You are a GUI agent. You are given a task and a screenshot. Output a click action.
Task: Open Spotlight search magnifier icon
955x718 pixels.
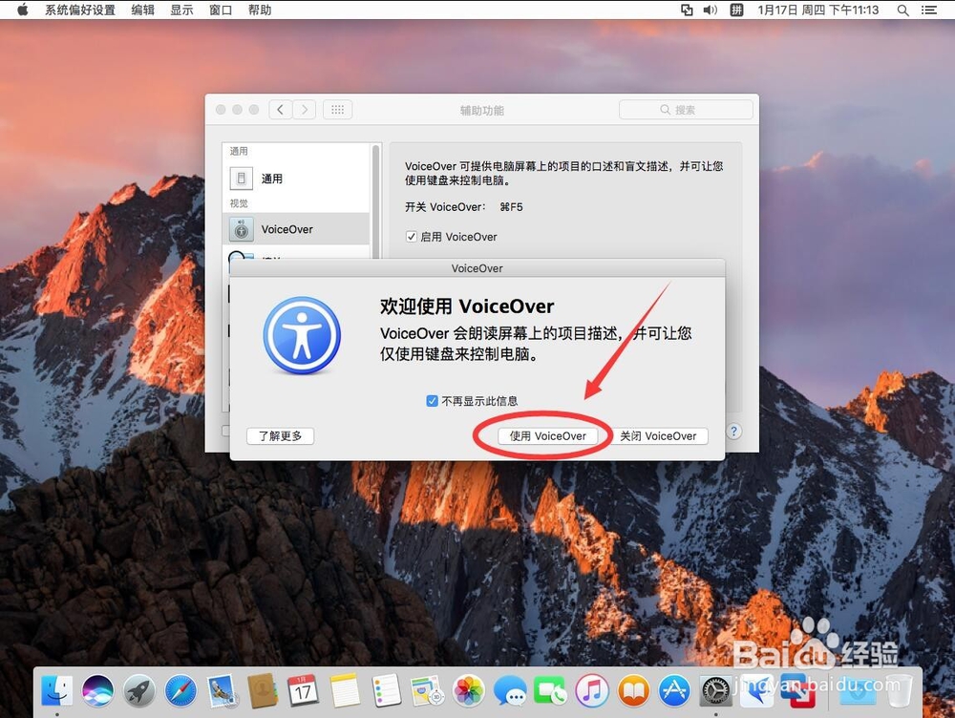tap(903, 10)
